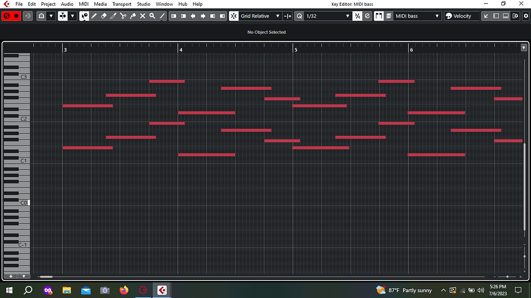Select the Mute X tool

coord(143,16)
